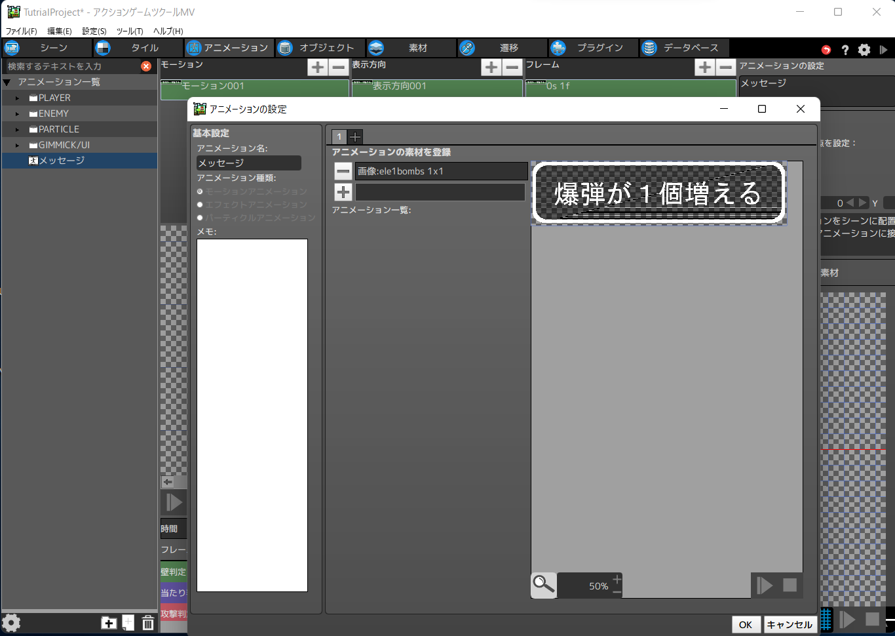Screen dimensions: 895x636
Task: Delete the selected animation using the trash icon
Action: click(x=148, y=623)
